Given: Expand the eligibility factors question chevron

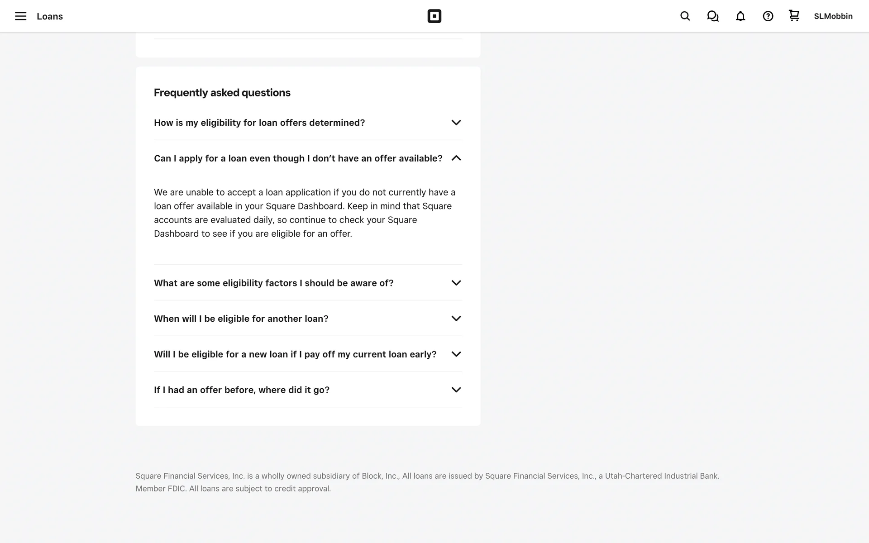Looking at the screenshot, I should (456, 283).
